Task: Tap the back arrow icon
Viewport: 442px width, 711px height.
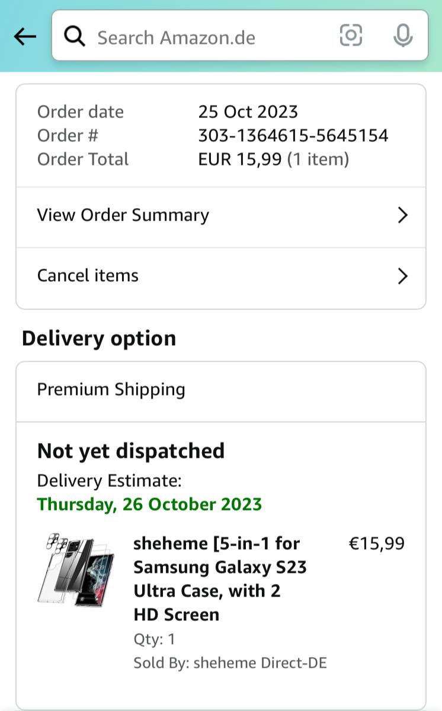Action: pyautogui.click(x=25, y=37)
